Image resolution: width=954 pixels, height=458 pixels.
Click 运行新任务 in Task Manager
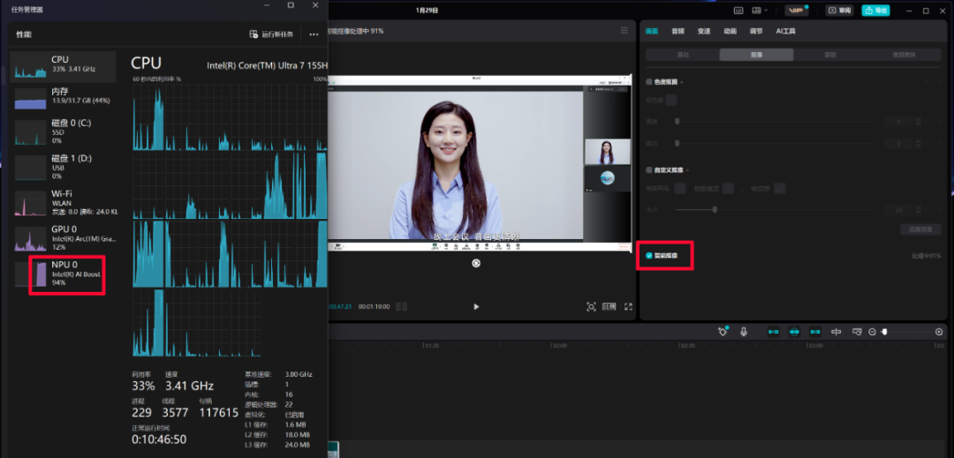coord(271,34)
